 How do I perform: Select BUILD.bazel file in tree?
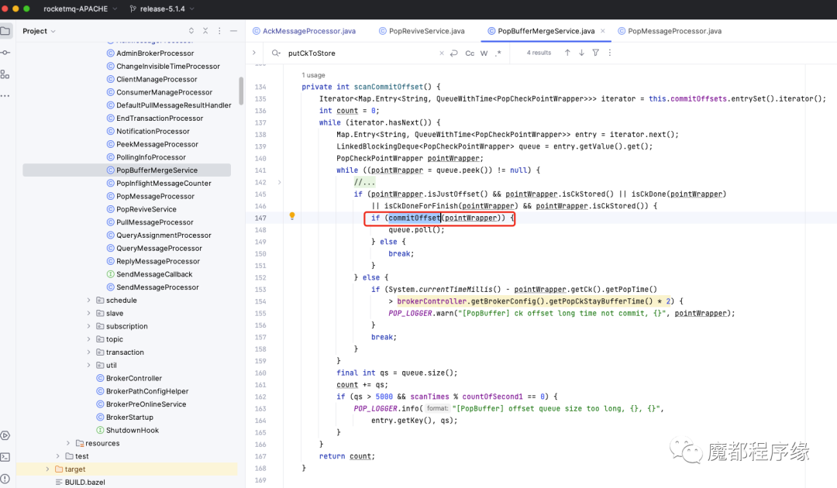click(x=85, y=482)
